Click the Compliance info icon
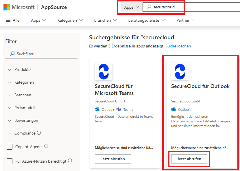Viewport: 240px width, 171px height. point(39,133)
